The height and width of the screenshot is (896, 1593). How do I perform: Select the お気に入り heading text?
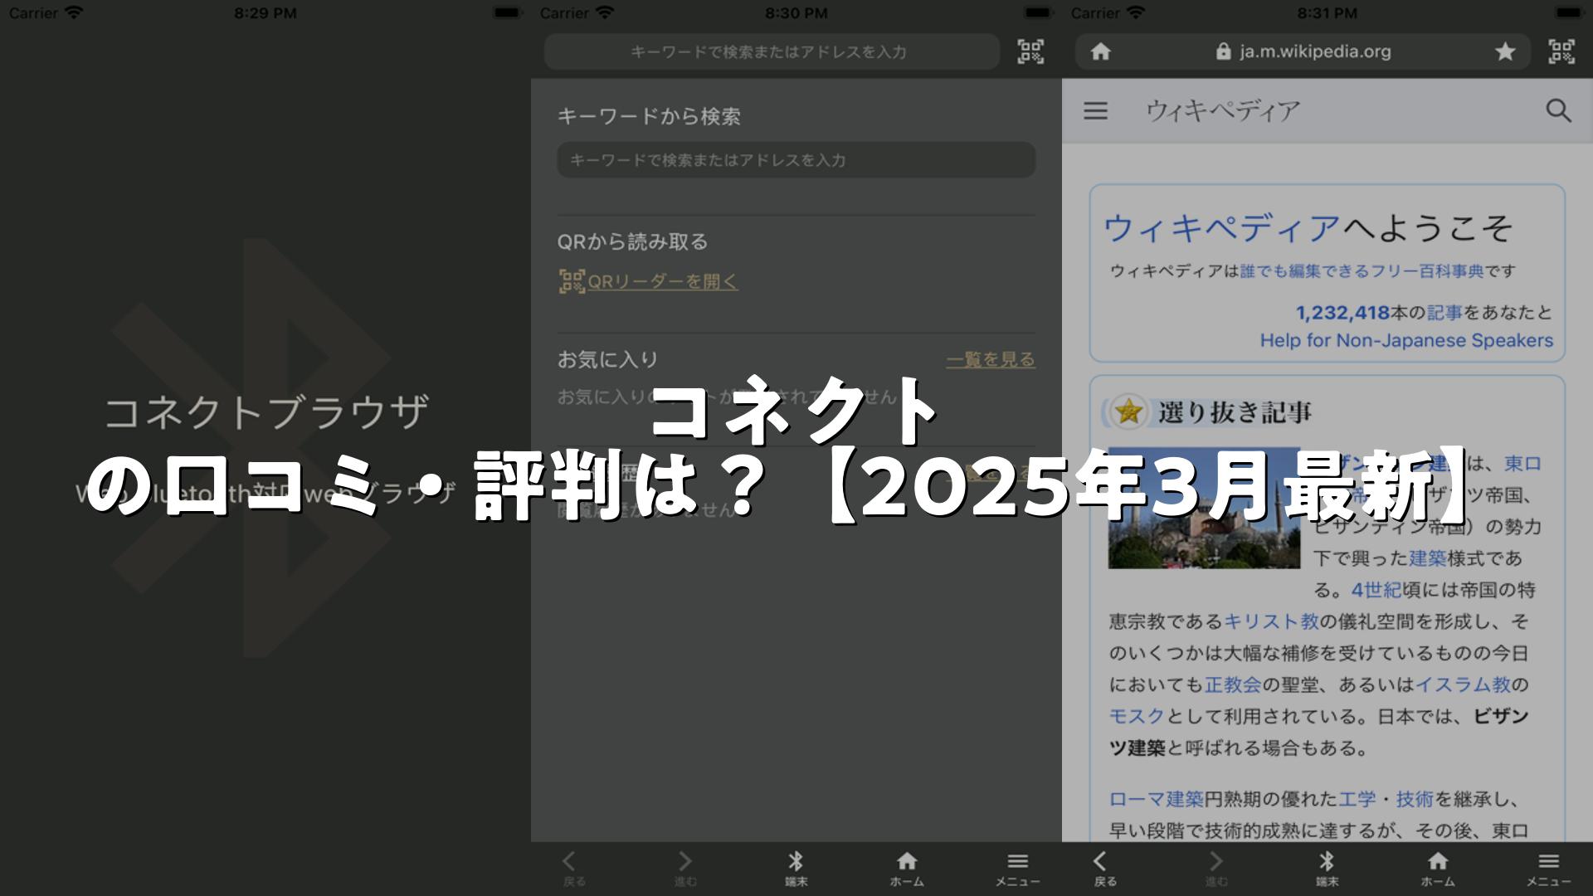[x=607, y=359]
